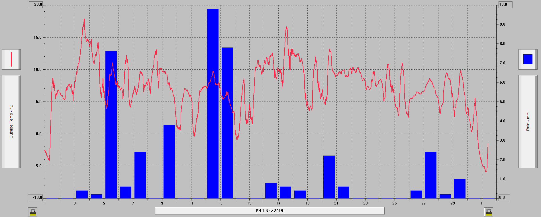This screenshot has width=541, height=217.
Task: Click the rain bar for day 13
Action: (x=227, y=123)
